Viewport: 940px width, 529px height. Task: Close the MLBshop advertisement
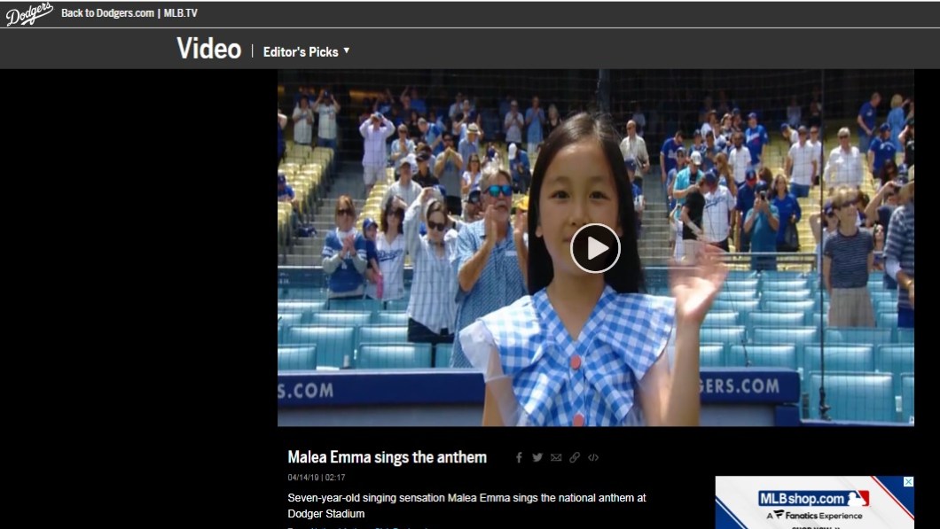click(908, 482)
